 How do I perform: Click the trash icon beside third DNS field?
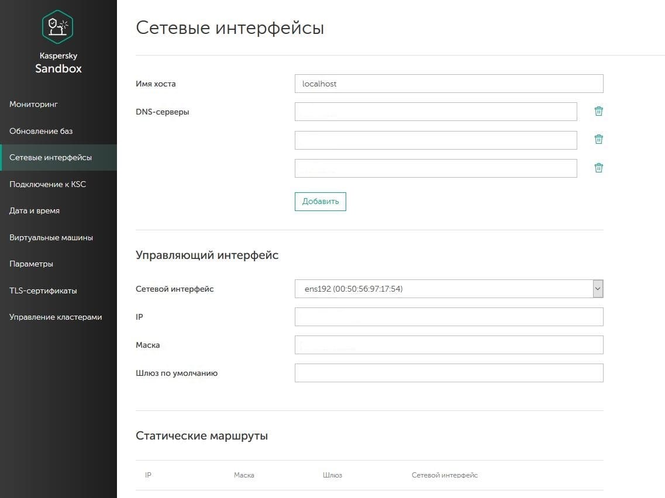(x=598, y=168)
